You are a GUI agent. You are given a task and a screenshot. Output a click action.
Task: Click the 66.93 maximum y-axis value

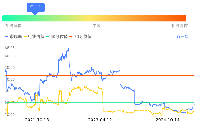coord(10,48)
